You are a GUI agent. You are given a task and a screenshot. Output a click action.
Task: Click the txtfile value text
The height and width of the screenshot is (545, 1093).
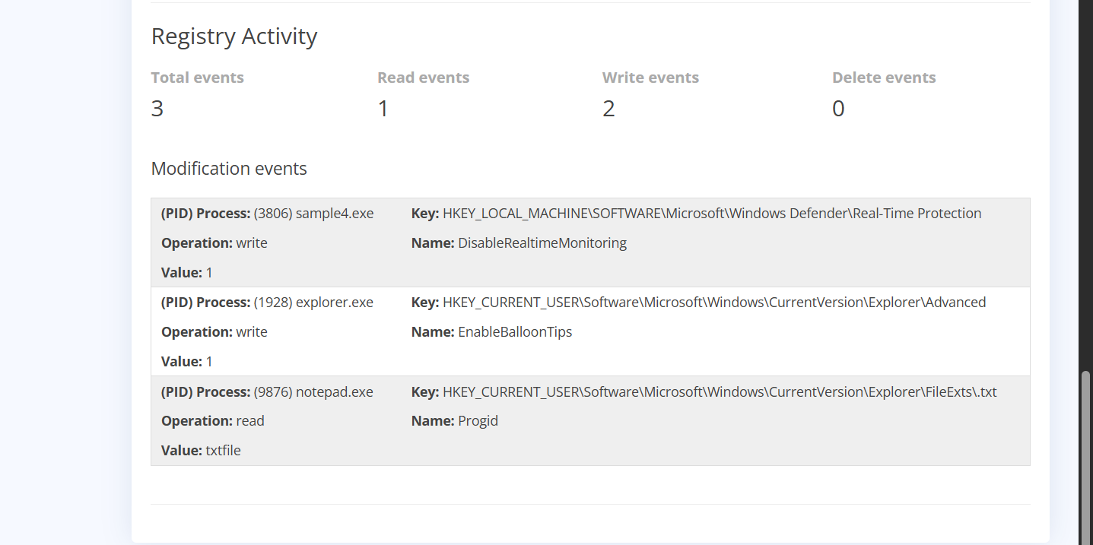223,451
